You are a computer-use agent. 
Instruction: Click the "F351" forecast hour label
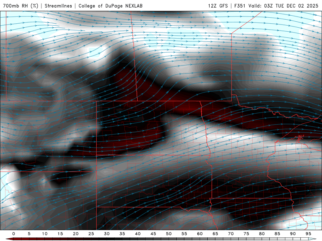tap(240, 6)
